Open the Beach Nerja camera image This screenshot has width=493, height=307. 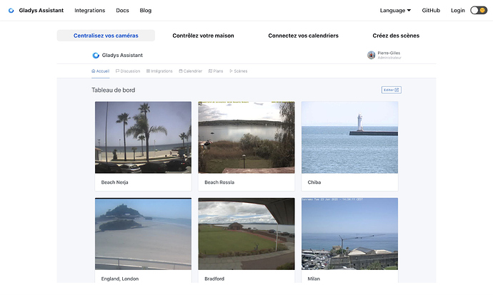click(143, 137)
